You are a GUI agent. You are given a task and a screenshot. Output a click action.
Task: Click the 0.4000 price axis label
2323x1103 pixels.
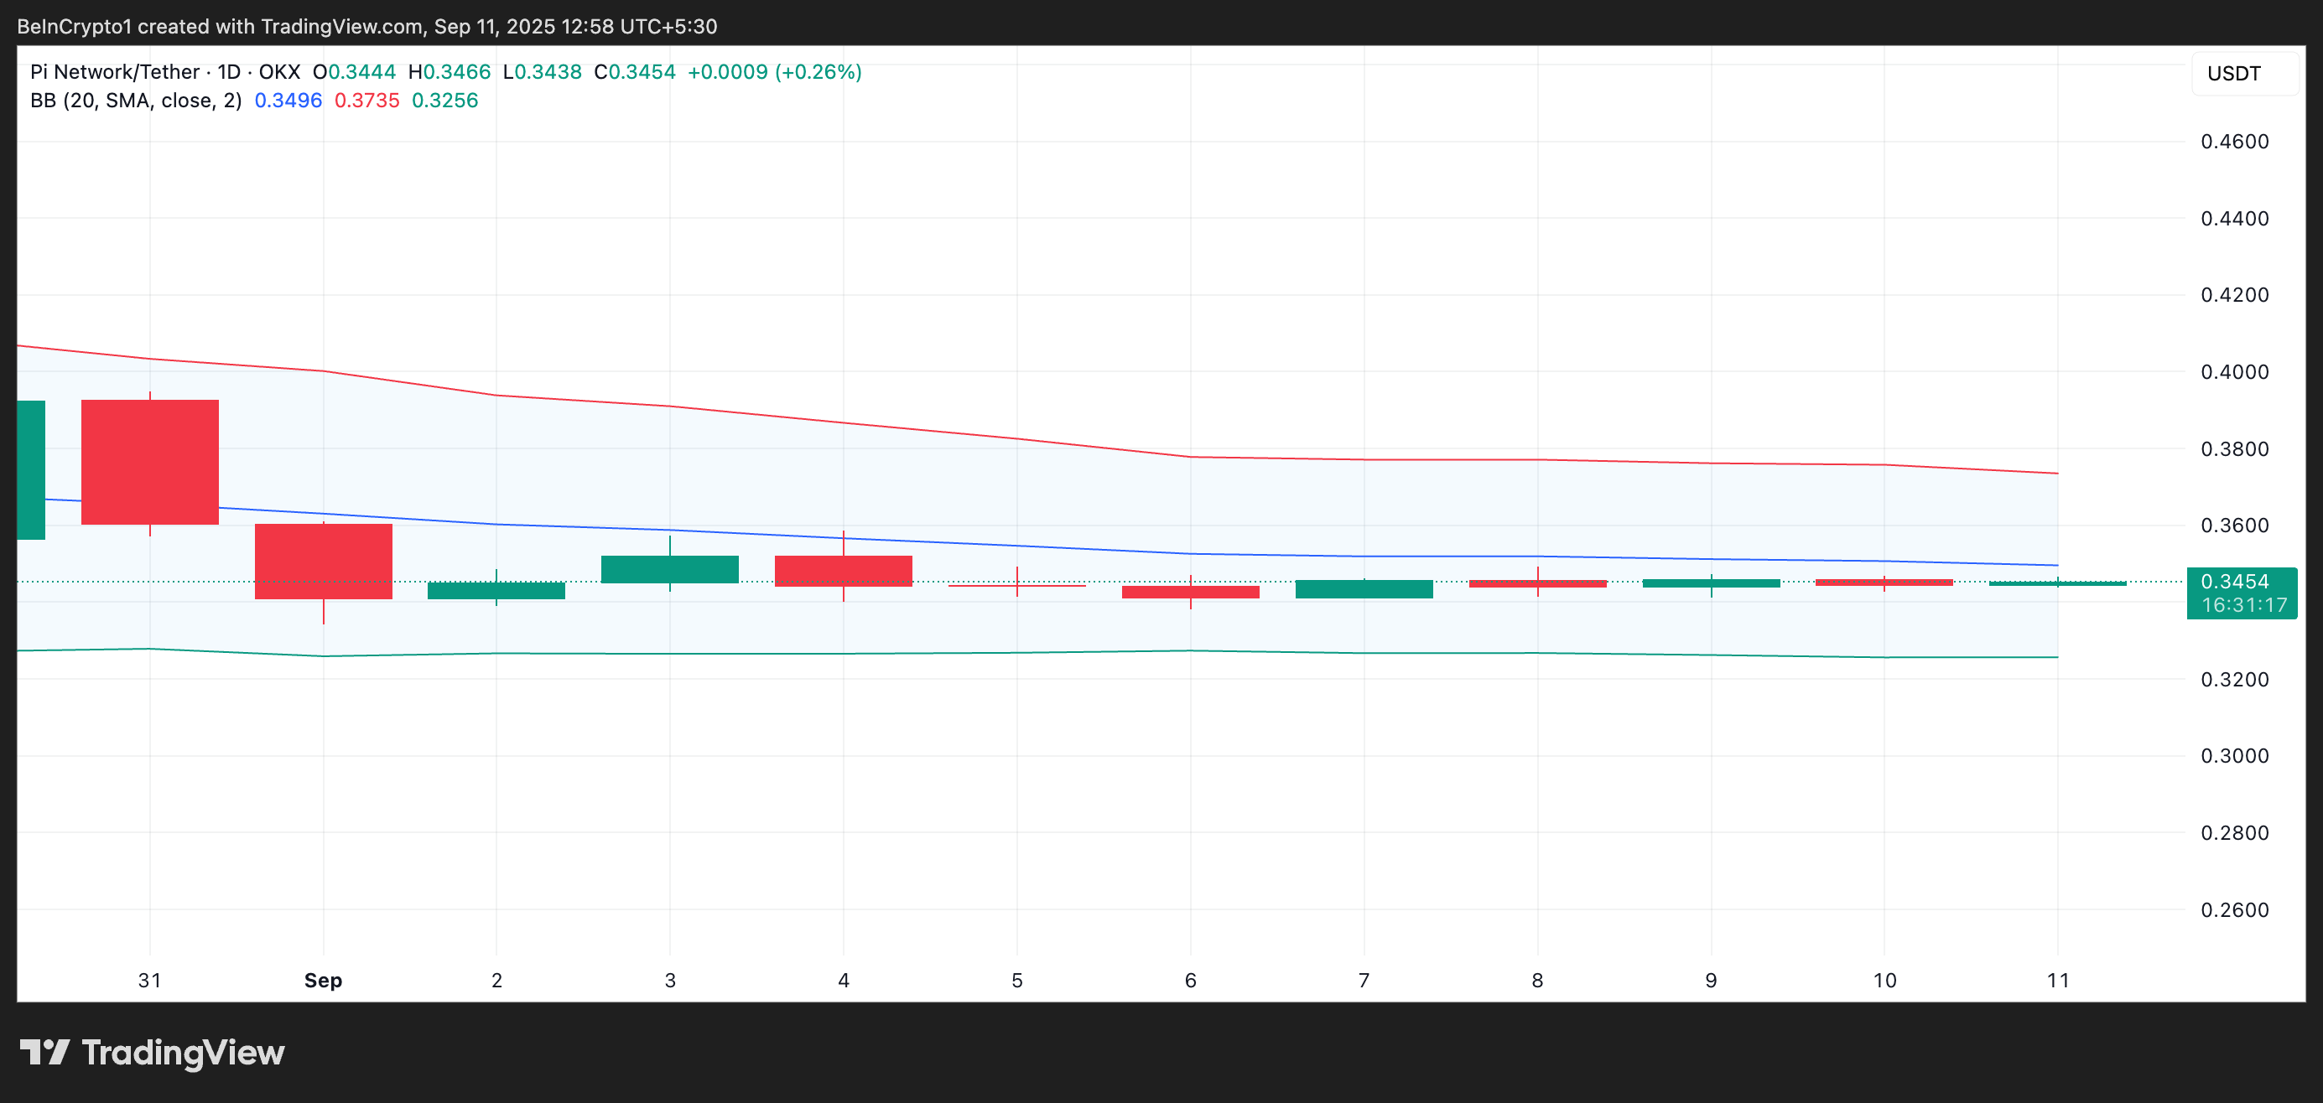pyautogui.click(x=2234, y=371)
